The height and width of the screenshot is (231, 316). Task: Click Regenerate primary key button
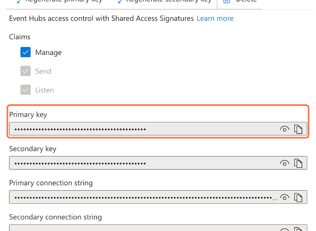point(60,1)
